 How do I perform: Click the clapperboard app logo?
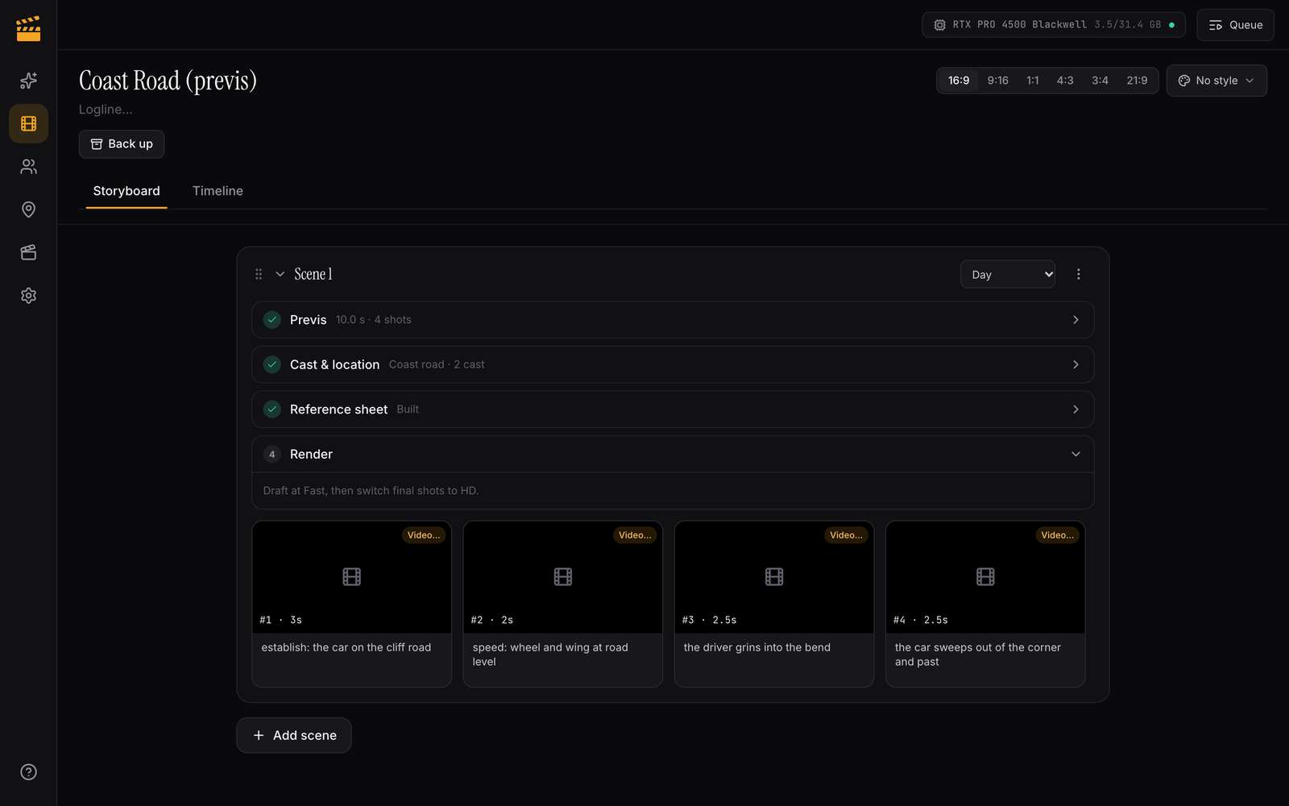coord(28,28)
